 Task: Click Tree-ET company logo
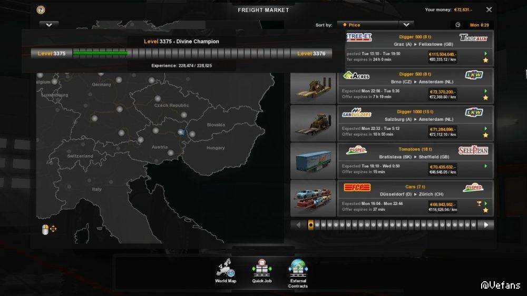click(x=359, y=37)
